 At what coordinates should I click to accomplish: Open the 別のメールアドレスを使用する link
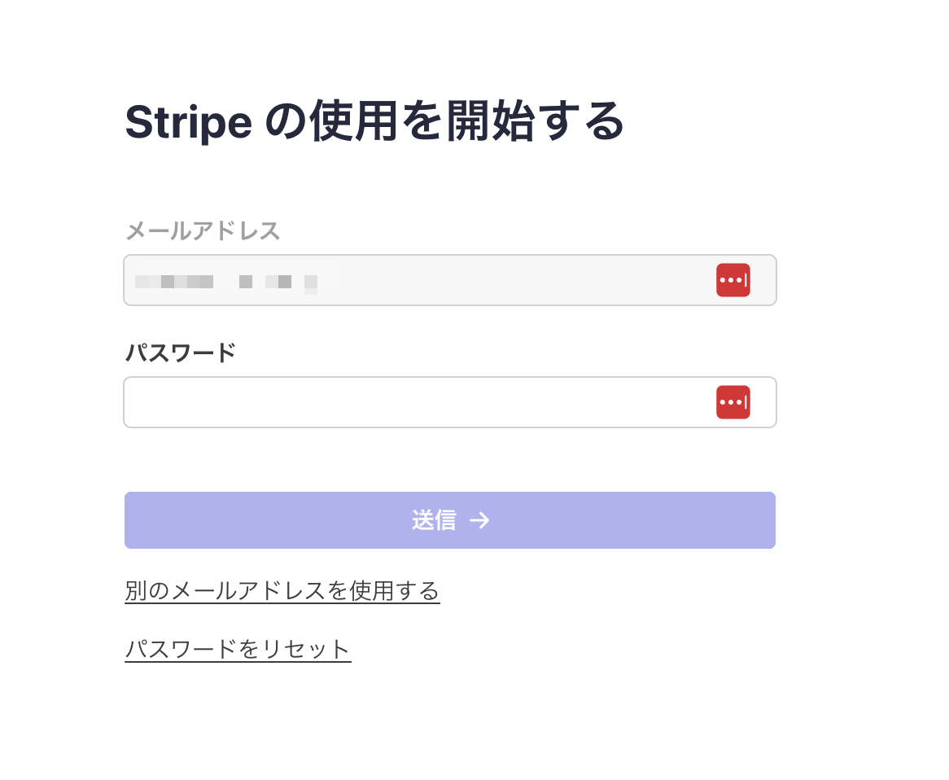click(x=282, y=590)
